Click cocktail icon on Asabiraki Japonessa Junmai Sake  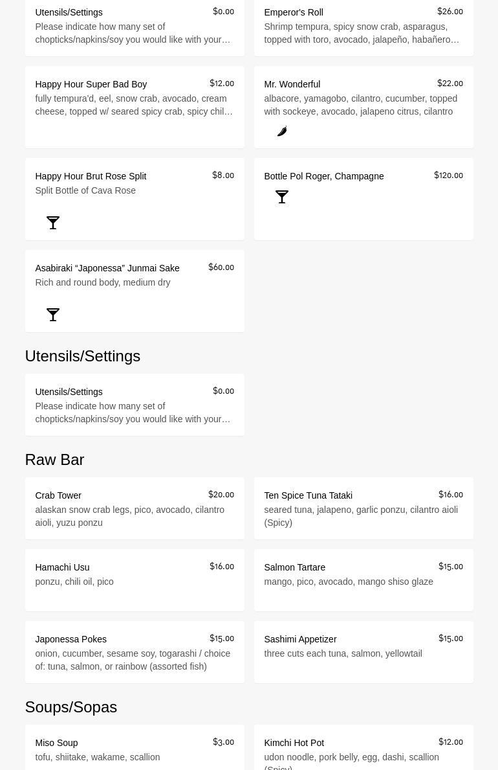click(53, 315)
